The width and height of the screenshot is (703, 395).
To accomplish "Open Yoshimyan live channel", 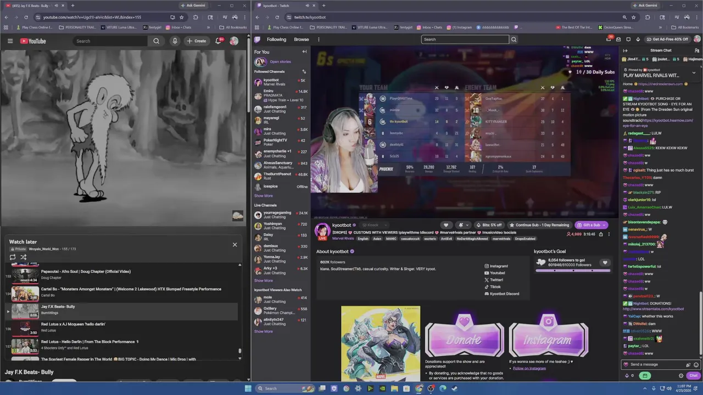I will click(x=281, y=226).
